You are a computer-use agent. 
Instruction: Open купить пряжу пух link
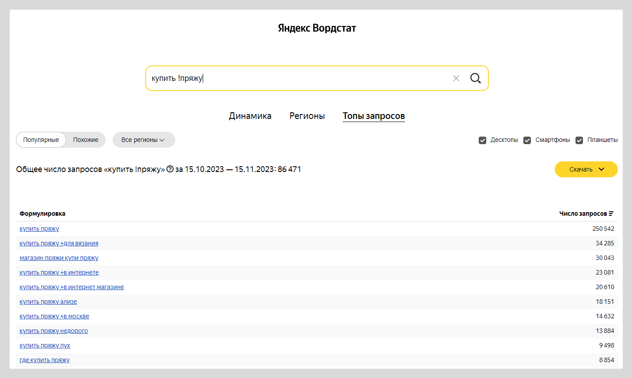coord(45,345)
